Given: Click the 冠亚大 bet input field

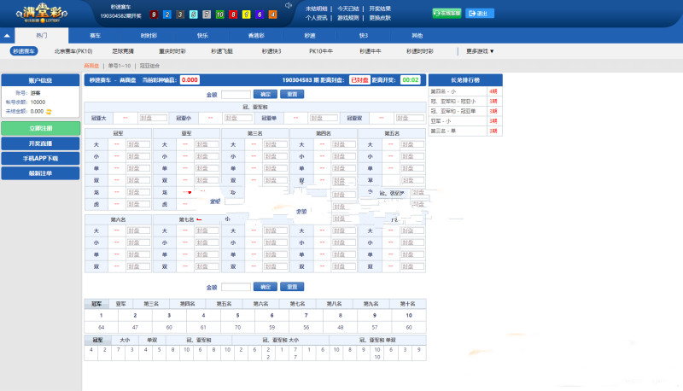Looking at the screenshot, I should [x=153, y=118].
